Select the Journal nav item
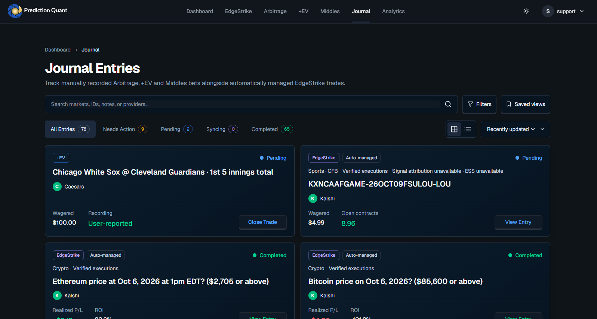The image size is (597, 319). (x=361, y=11)
